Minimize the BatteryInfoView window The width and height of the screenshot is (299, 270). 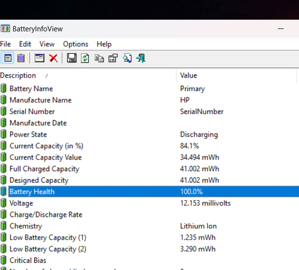(281, 28)
